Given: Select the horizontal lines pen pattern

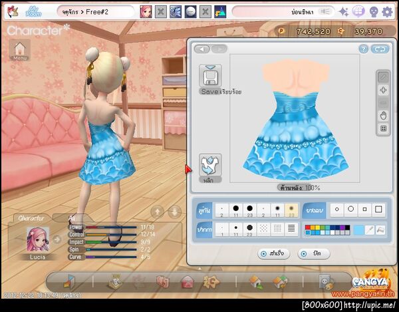Looking at the screenshot, I should coord(291,230).
